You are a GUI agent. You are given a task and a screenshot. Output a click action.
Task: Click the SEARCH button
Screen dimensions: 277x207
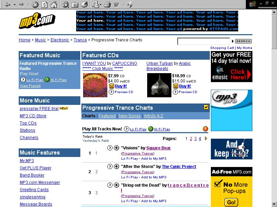point(243,41)
